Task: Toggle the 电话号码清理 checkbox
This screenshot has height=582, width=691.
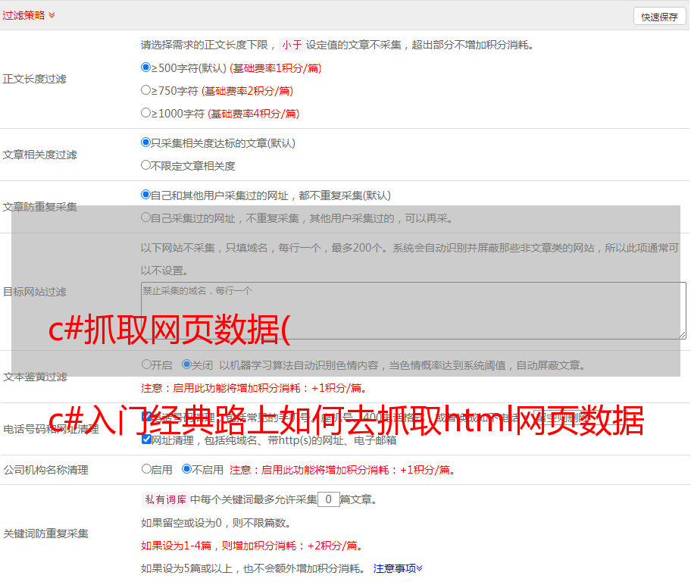Action: click(x=146, y=416)
